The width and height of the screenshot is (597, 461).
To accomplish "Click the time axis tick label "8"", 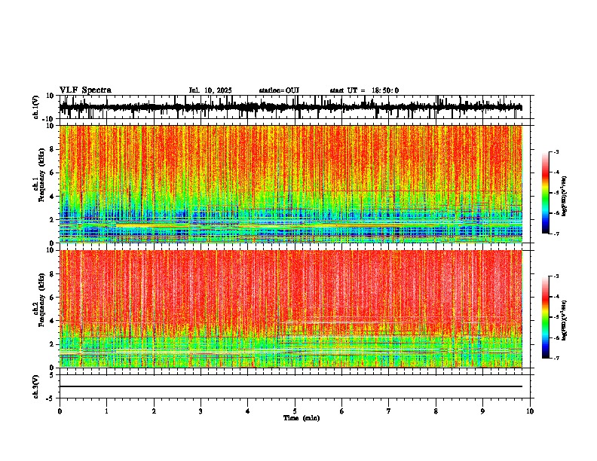I will point(436,411).
